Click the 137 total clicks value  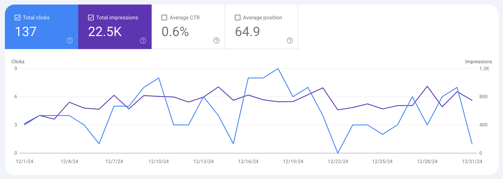[x=26, y=32]
